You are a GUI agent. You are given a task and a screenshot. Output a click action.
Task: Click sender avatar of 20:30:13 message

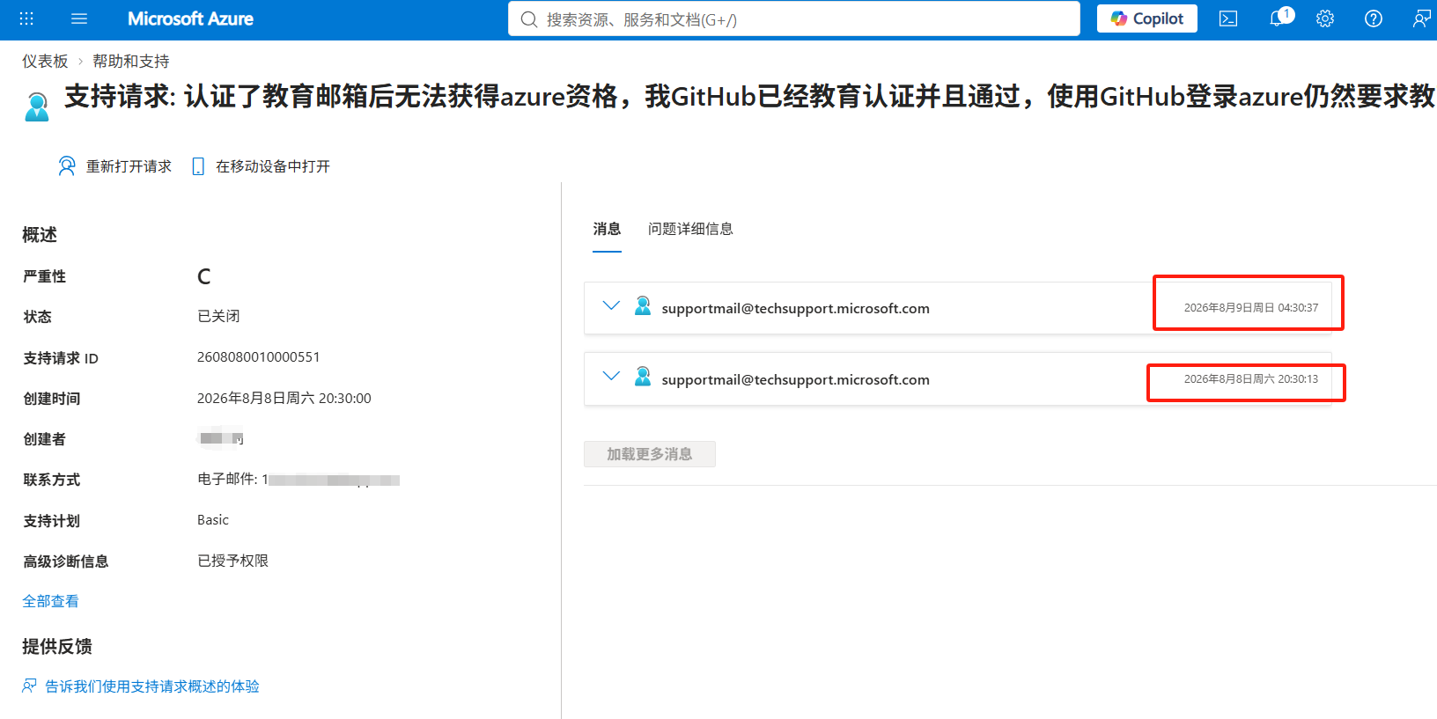point(643,377)
